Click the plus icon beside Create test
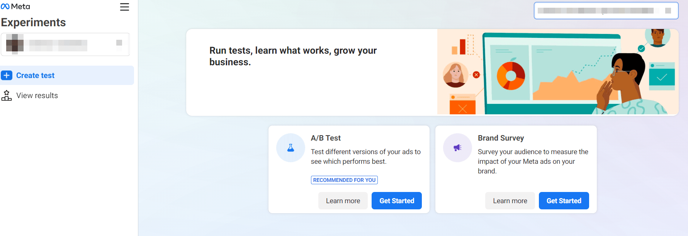The width and height of the screenshot is (688, 236). (7, 75)
